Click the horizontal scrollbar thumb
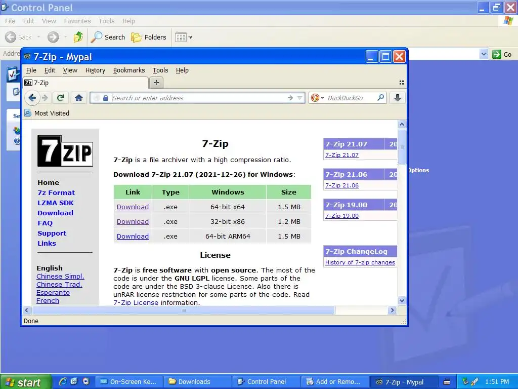The height and width of the screenshot is (389, 518). click(184, 310)
